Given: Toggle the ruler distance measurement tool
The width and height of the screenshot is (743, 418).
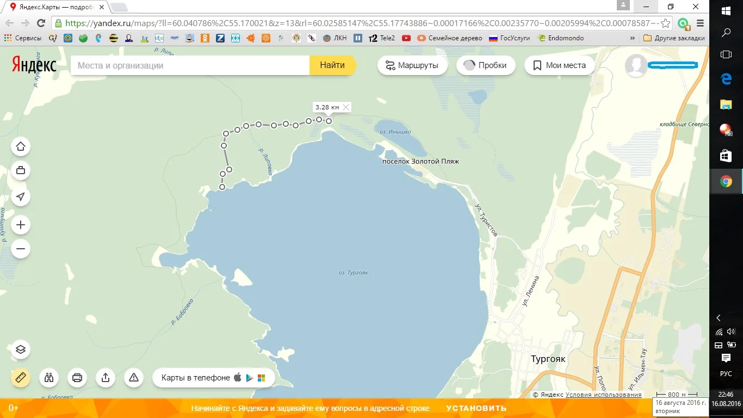Looking at the screenshot, I should click(21, 378).
